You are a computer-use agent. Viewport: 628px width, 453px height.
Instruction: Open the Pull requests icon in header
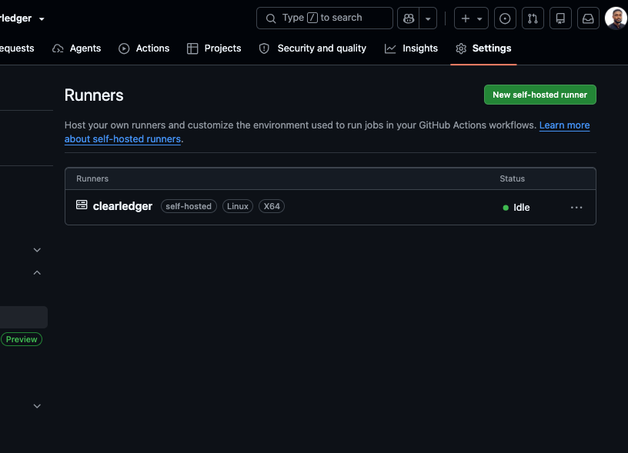(533, 18)
